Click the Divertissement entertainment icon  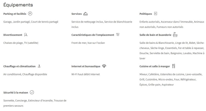[x=26, y=35]
